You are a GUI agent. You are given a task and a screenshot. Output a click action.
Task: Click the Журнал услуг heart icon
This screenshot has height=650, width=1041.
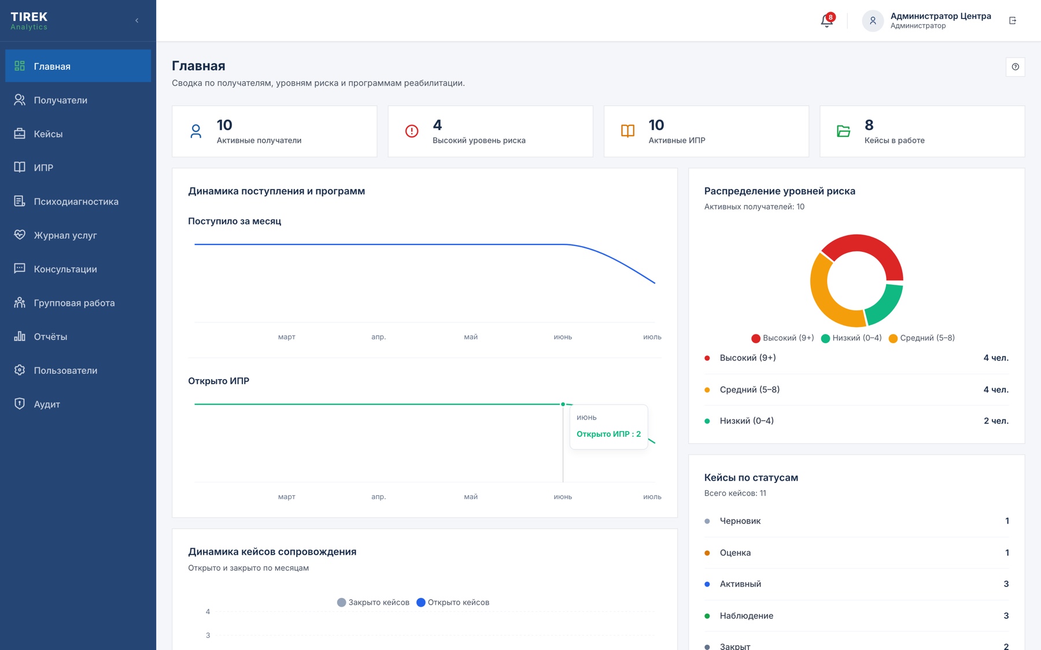(20, 235)
